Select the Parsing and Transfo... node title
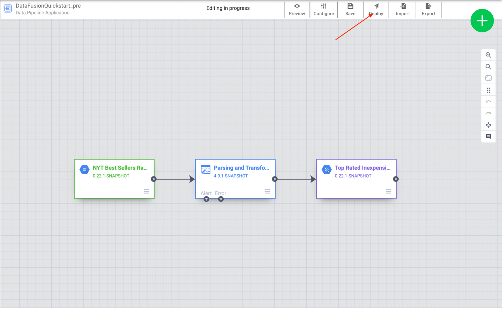The width and height of the screenshot is (502, 317). [x=241, y=168]
